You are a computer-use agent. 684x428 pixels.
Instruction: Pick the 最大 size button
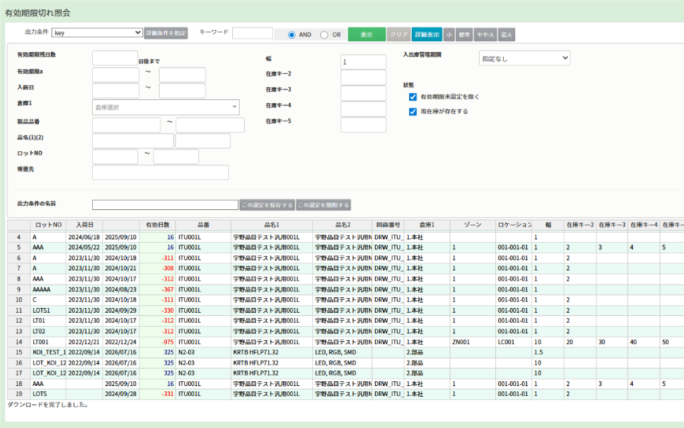point(506,35)
